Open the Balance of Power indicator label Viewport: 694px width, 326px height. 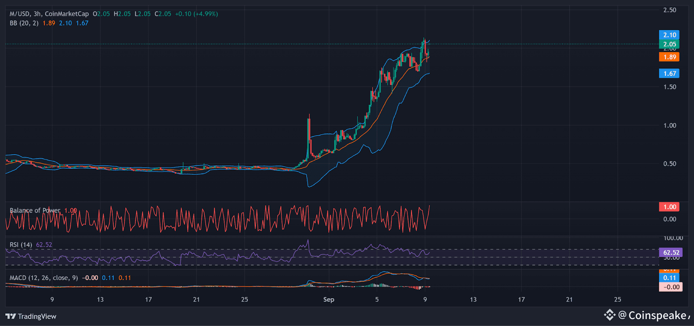click(35, 210)
